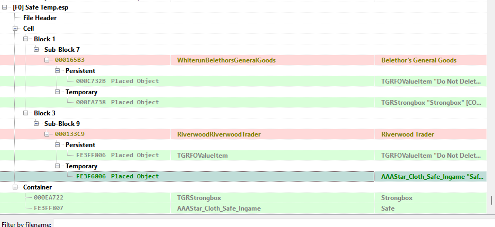
Task: Select Temporary label under 000165B3
Action: click(x=81, y=92)
